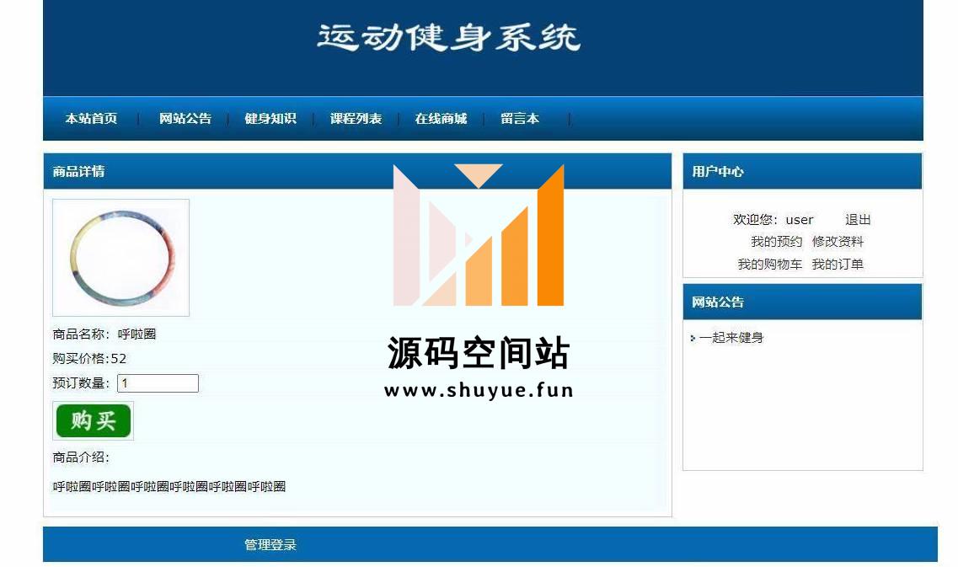Focus the 预订数量 quantity field
958x567 pixels.
pyautogui.click(x=158, y=383)
